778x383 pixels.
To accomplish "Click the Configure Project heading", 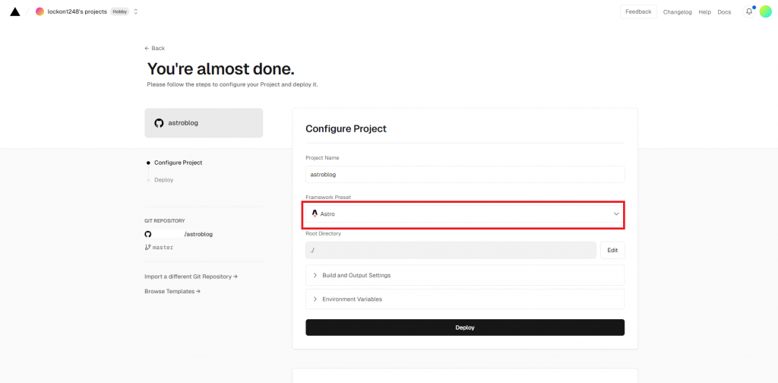I will (x=346, y=129).
